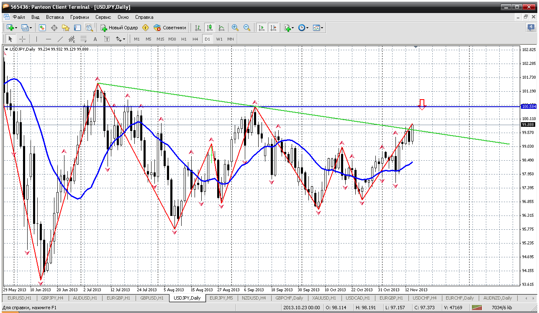The height and width of the screenshot is (313, 539).
Task: Switch chart to Line chart mode
Action: [x=221, y=28]
